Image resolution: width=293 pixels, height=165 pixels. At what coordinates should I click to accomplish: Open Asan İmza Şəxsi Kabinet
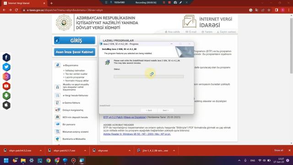[75, 52]
